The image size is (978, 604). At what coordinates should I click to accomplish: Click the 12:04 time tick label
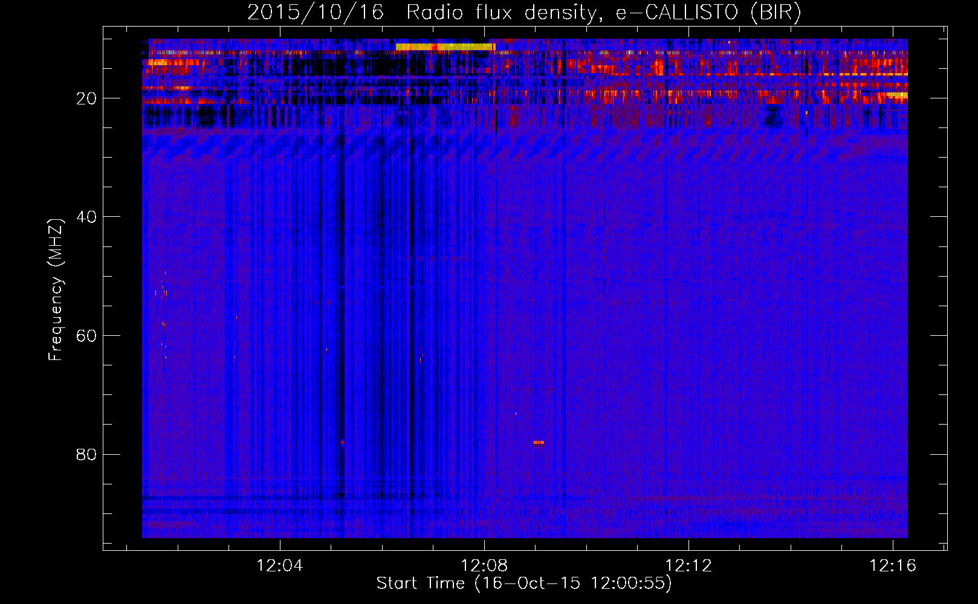[x=280, y=566]
